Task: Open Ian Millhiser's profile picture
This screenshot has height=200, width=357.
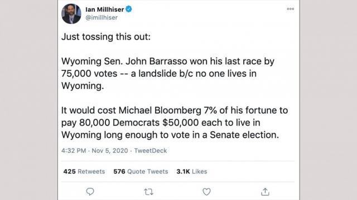Action: click(x=71, y=14)
